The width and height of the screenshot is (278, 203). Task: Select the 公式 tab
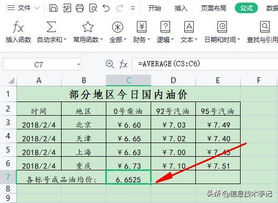(x=246, y=8)
